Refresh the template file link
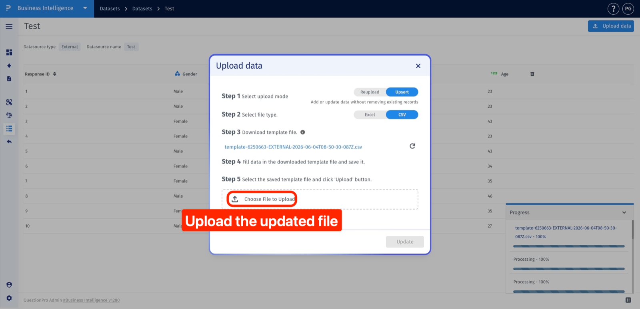640x309 pixels. pos(412,146)
